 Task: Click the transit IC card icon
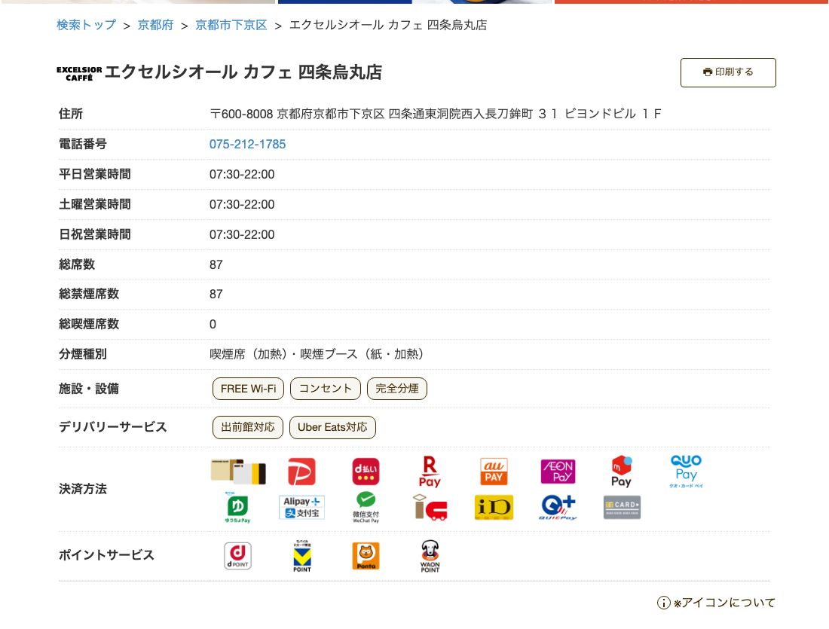(x=430, y=508)
